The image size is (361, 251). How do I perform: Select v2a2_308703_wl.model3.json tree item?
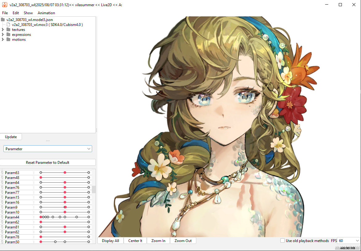click(x=29, y=19)
